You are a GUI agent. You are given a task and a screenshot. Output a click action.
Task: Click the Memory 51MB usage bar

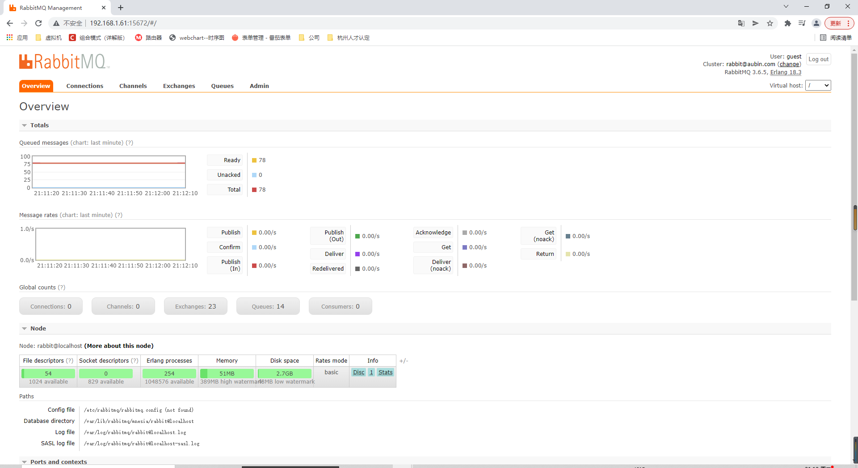pyautogui.click(x=227, y=373)
